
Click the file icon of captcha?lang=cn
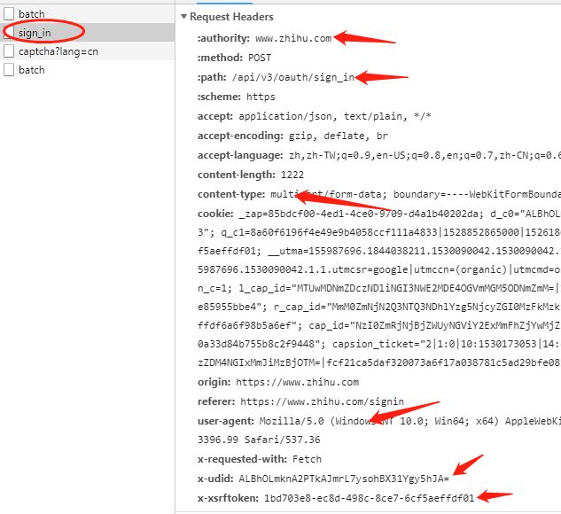9,51
